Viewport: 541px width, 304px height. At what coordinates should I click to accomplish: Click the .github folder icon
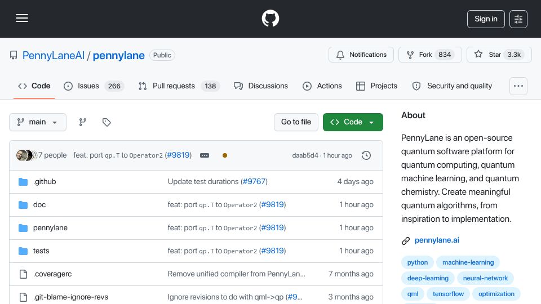coord(23,182)
